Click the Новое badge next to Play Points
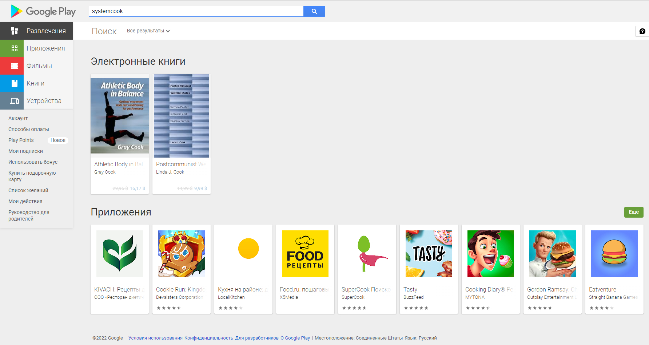This screenshot has width=649, height=345. point(58,140)
